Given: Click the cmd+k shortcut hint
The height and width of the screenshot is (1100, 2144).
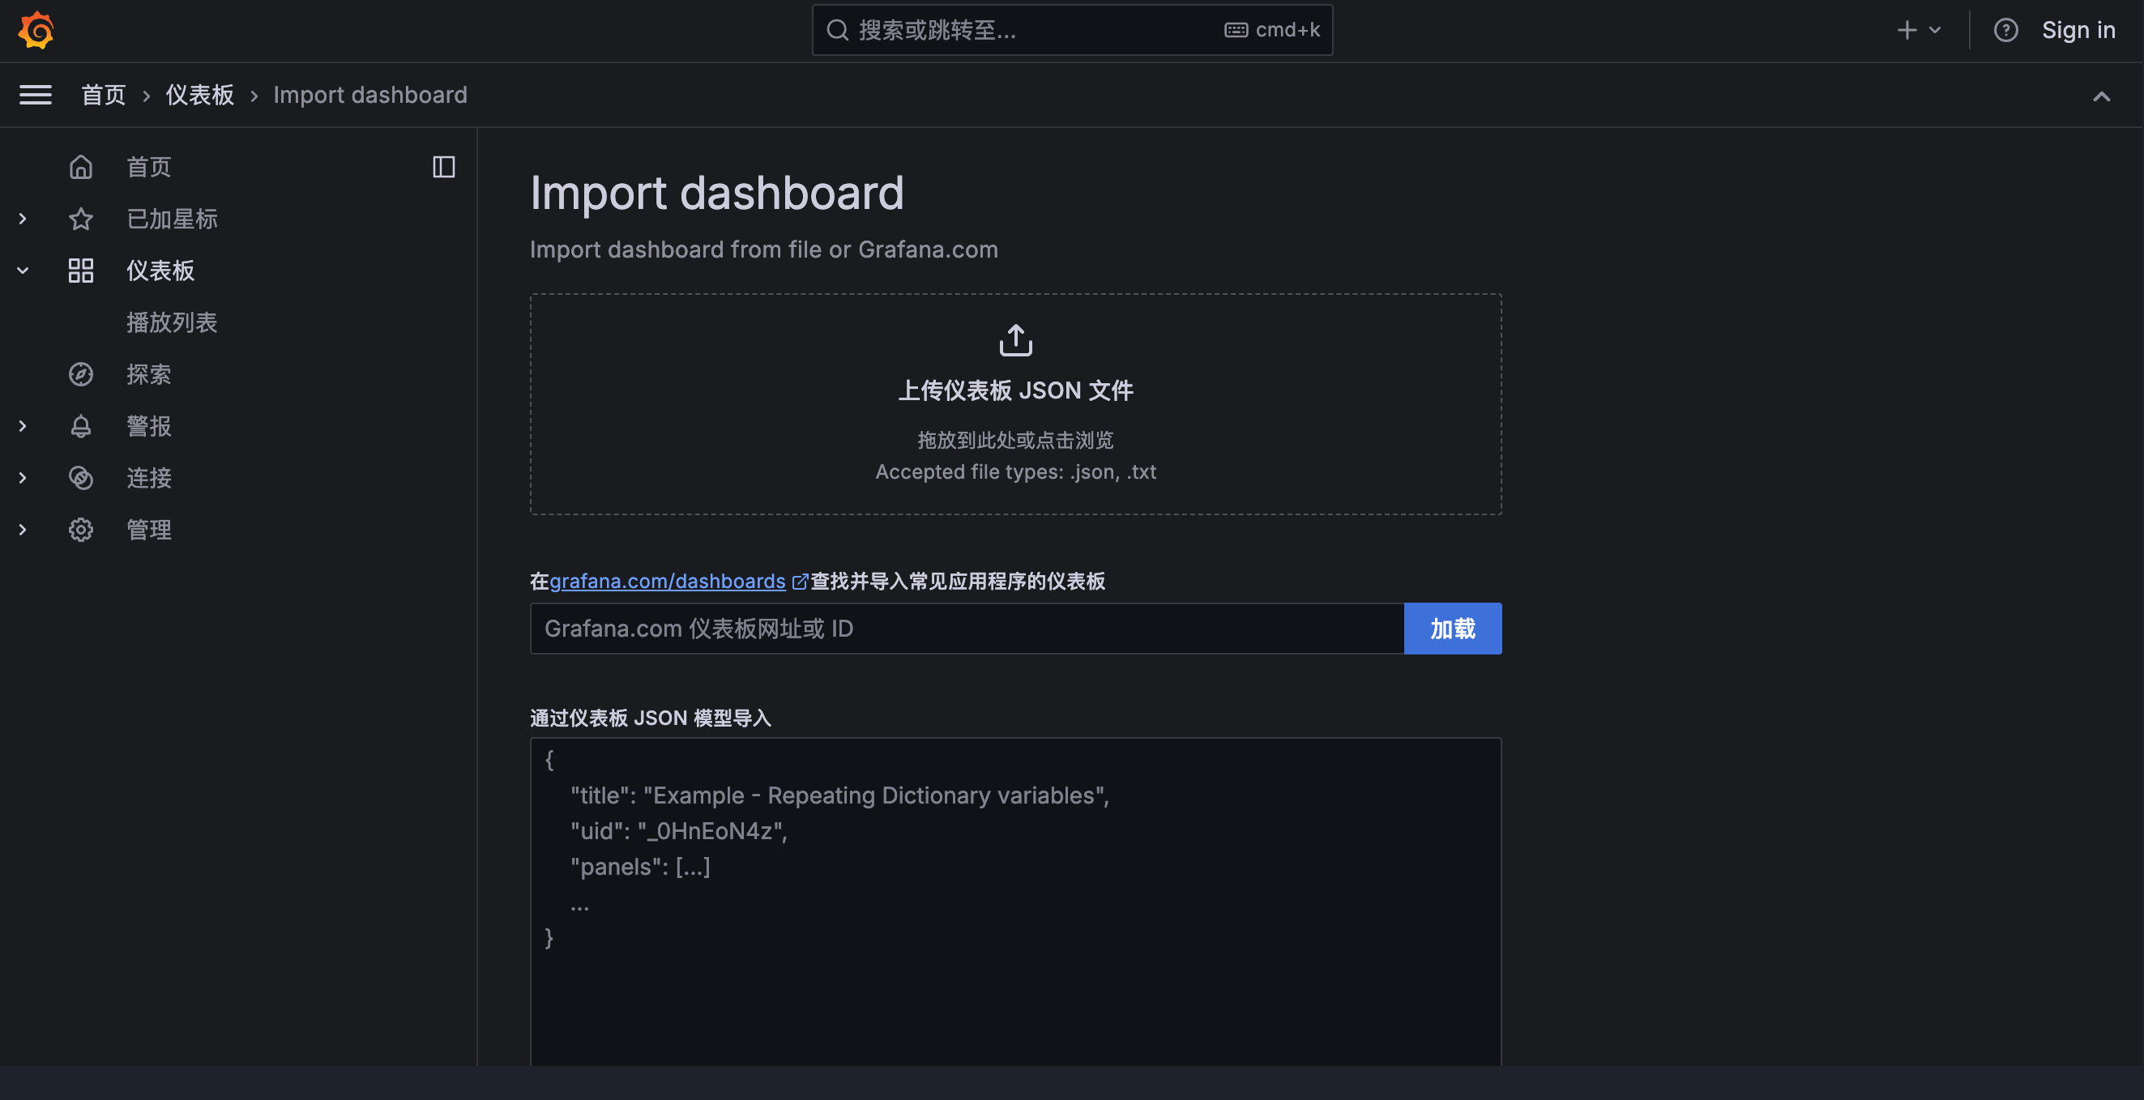Looking at the screenshot, I should [1287, 30].
